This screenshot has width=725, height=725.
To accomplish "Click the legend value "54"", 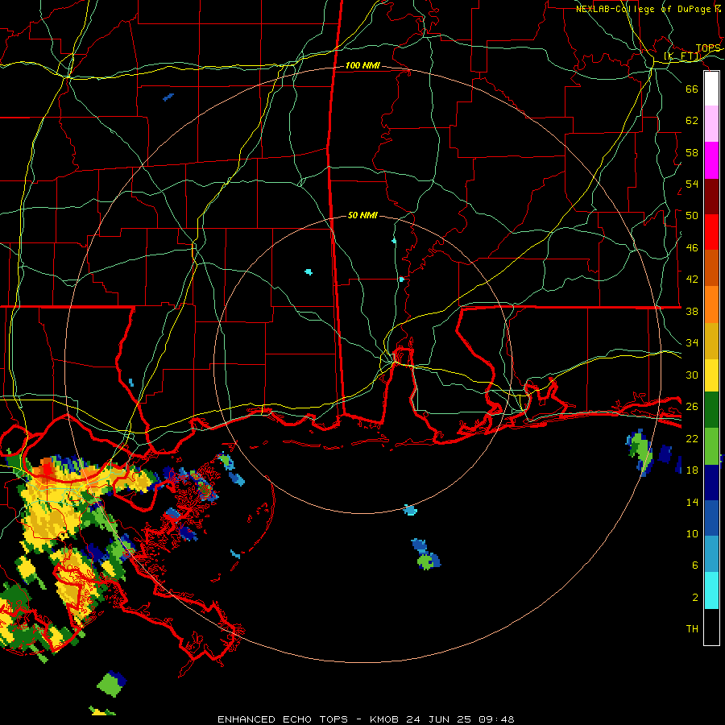I will pyautogui.click(x=692, y=184).
